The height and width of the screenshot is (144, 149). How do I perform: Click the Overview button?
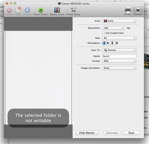click(x=112, y=133)
